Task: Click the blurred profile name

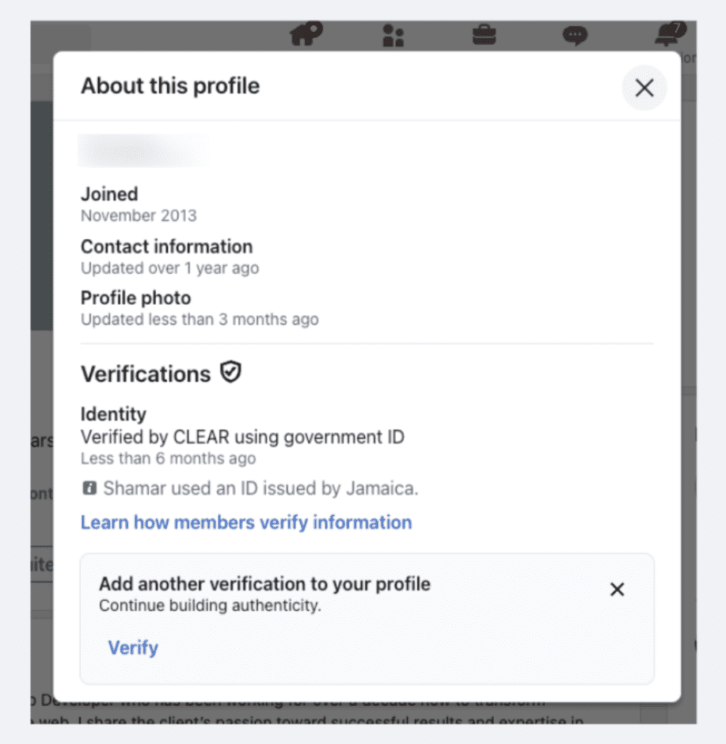Action: tap(142, 150)
